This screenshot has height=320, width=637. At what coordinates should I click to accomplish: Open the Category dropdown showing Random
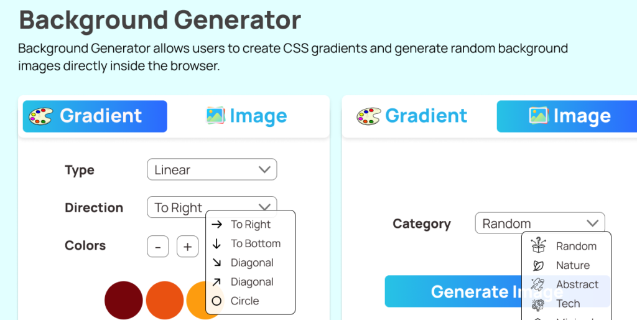539,224
